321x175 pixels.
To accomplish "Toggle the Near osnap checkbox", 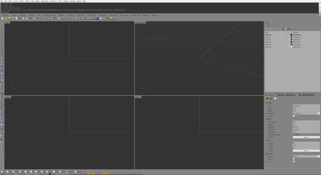I will [7, 172].
